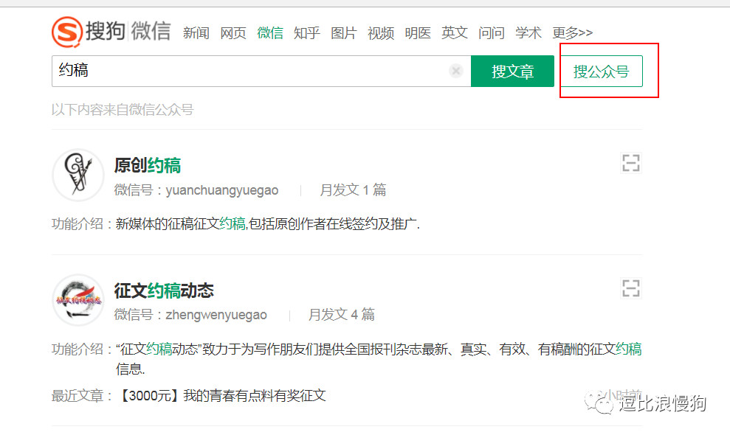730x435 pixels.
Task: Expand the 更多>> menu
Action: click(573, 33)
